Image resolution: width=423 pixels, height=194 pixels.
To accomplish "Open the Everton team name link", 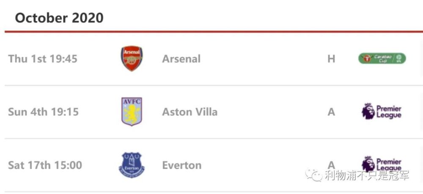I will [182, 165].
